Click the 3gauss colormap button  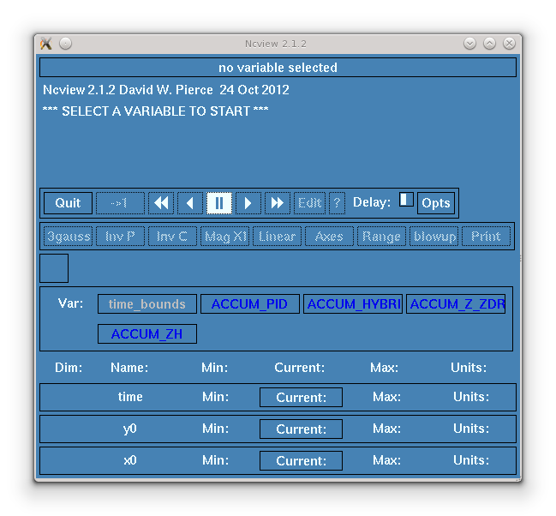click(69, 237)
